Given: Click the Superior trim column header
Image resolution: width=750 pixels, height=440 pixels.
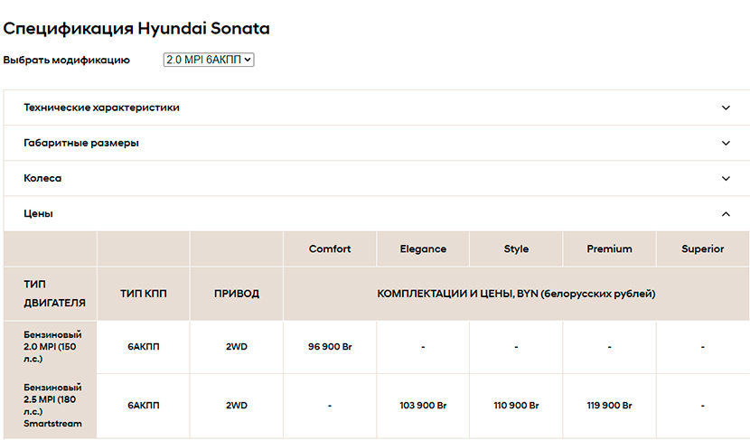Looking at the screenshot, I should [x=702, y=249].
